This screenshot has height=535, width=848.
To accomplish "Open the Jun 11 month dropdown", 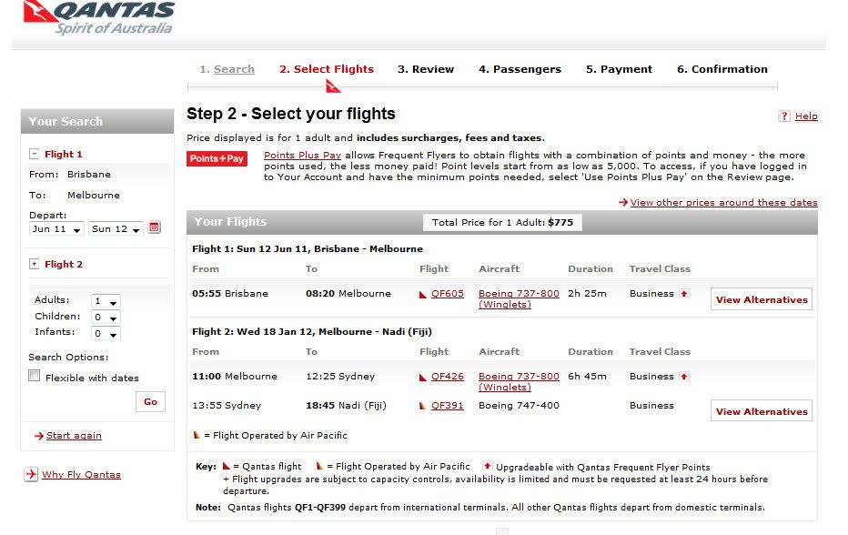I will 56,228.
